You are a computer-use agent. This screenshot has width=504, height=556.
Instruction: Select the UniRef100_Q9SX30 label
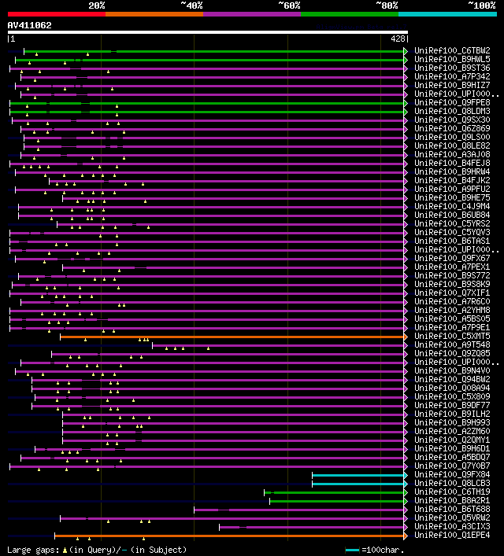pyautogui.click(x=452, y=120)
